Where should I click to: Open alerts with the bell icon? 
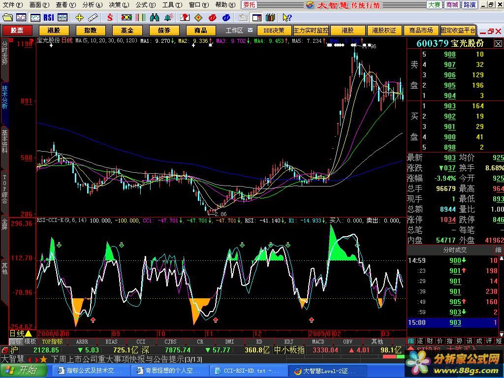point(168,17)
